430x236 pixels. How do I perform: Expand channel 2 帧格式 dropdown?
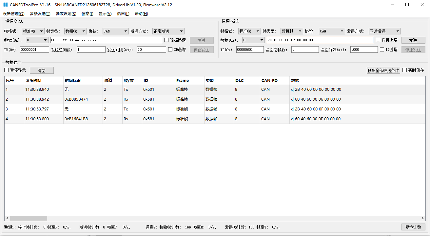pos(249,31)
